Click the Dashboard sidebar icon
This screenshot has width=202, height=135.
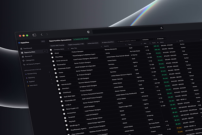click(x=21, y=49)
